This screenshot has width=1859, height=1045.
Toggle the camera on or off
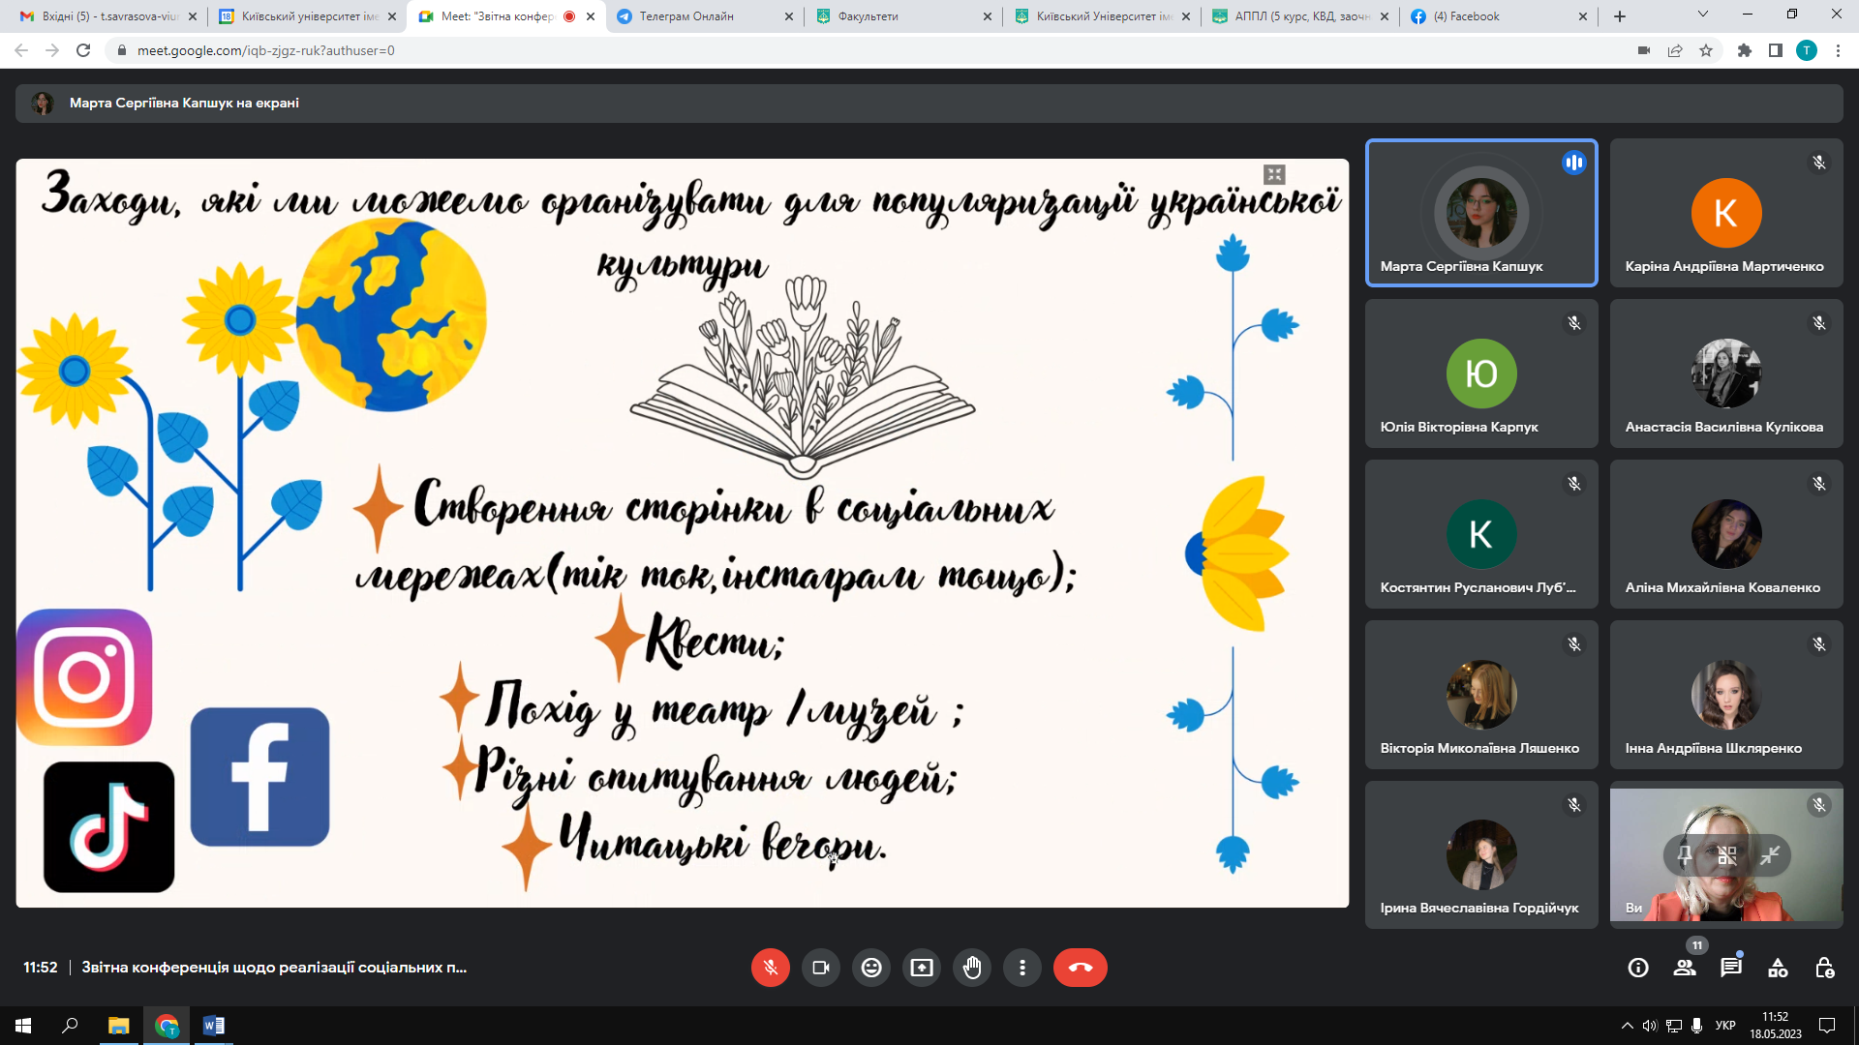pos(821,968)
